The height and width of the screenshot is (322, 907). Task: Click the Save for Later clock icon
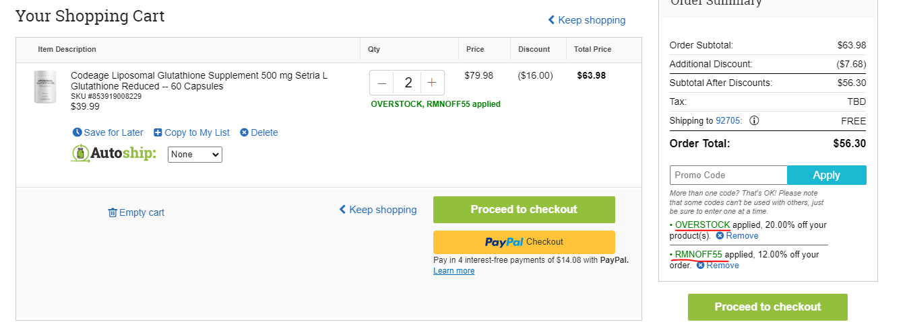click(x=77, y=132)
